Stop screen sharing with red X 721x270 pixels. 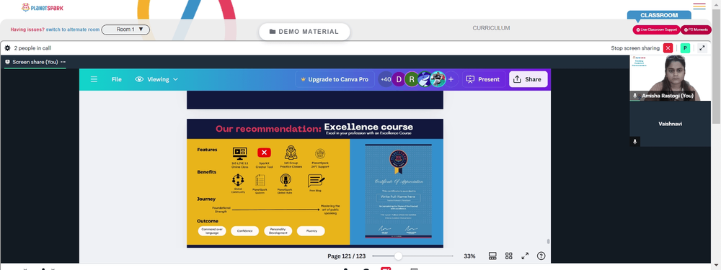click(668, 48)
